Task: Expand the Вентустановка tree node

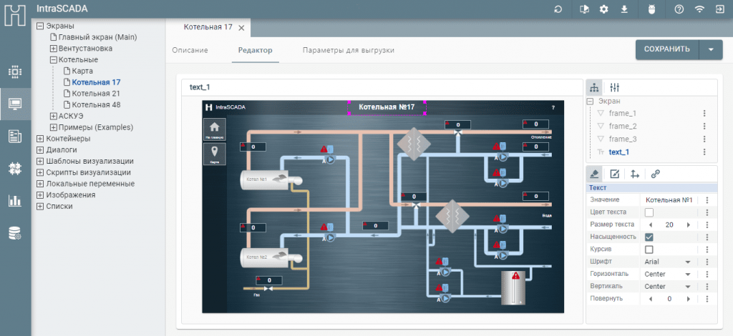Action: [53, 49]
